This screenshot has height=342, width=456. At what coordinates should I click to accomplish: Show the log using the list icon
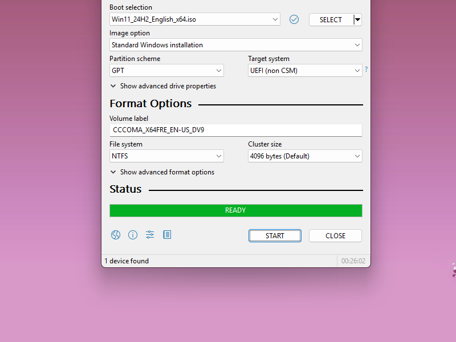(167, 235)
